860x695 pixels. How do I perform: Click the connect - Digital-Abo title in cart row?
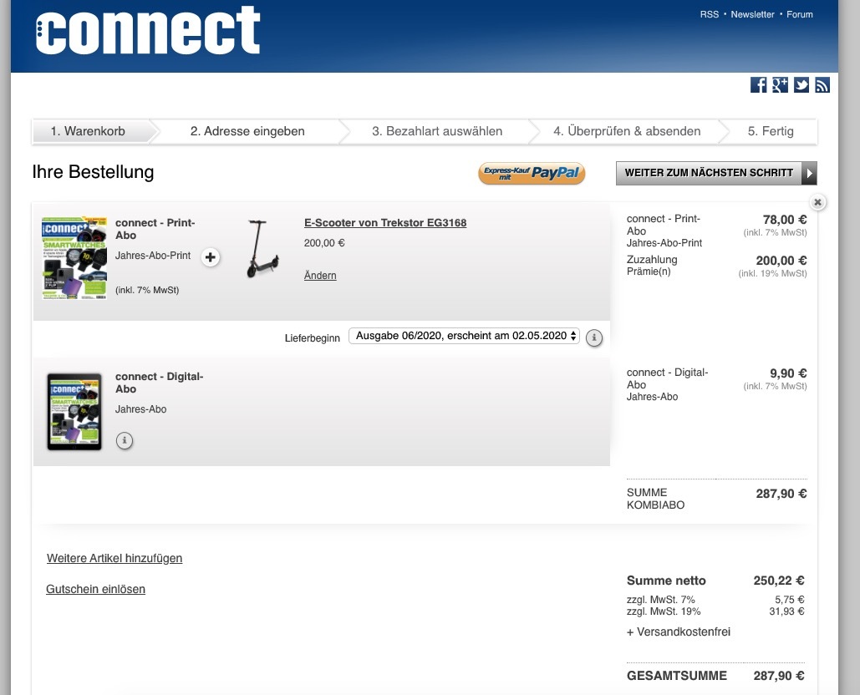coord(159,383)
